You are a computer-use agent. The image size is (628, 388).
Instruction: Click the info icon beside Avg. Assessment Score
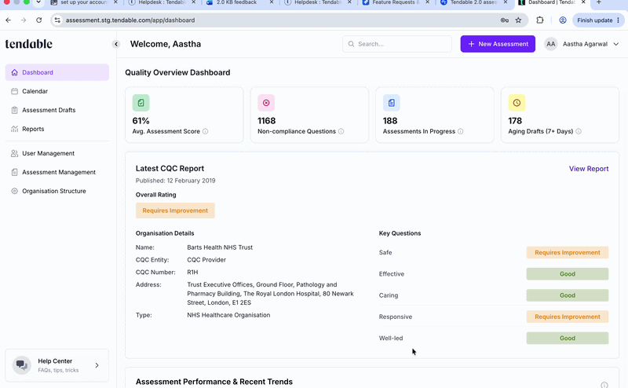pyautogui.click(x=205, y=131)
